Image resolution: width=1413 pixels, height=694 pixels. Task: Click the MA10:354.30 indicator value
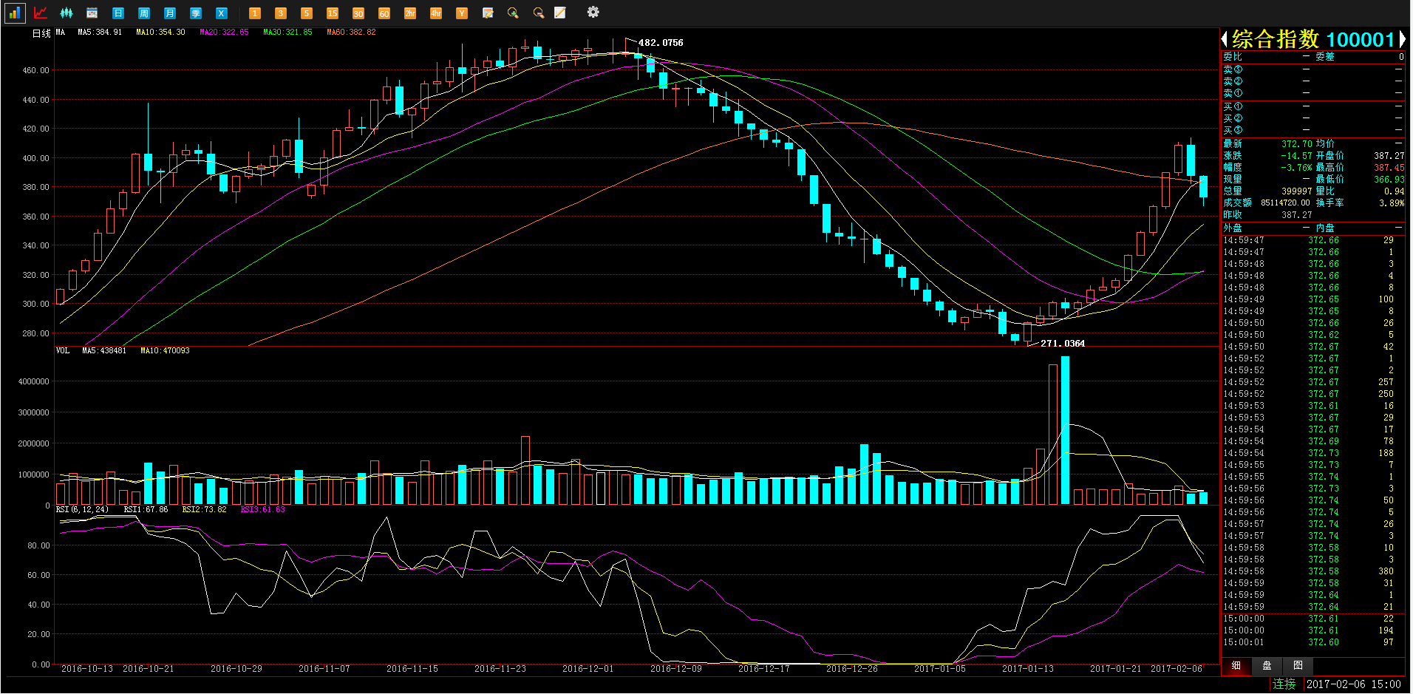tap(160, 33)
